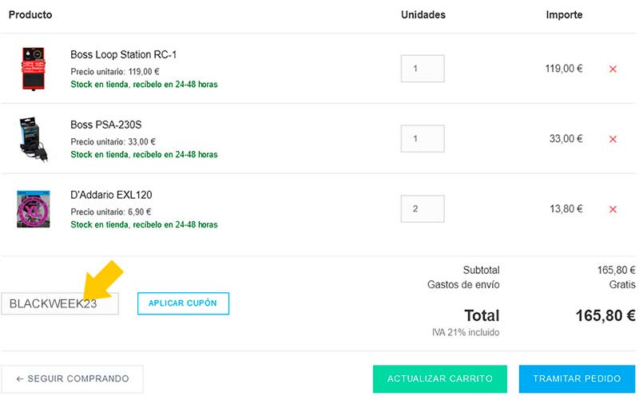
Task: Open Boss PSA-230S product title link
Action: (x=106, y=125)
